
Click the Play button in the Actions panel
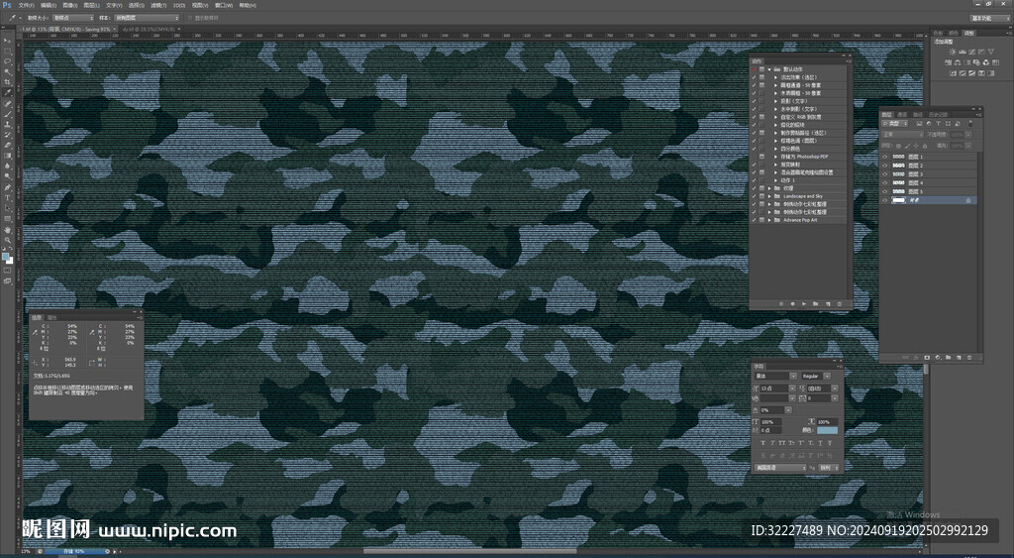click(x=804, y=303)
